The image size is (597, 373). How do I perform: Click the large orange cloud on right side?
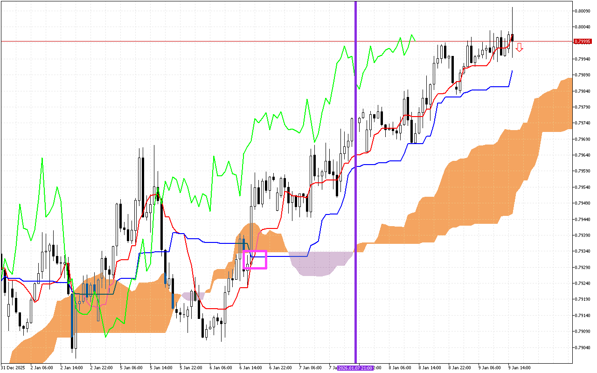click(466, 186)
